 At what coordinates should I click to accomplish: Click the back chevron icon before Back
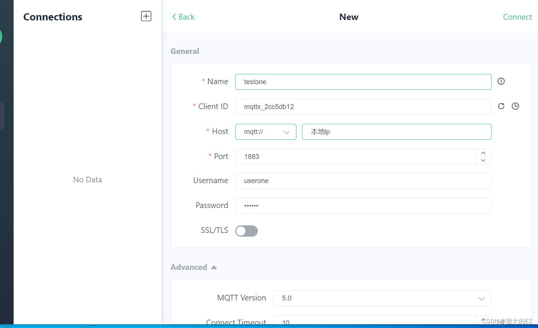click(174, 17)
